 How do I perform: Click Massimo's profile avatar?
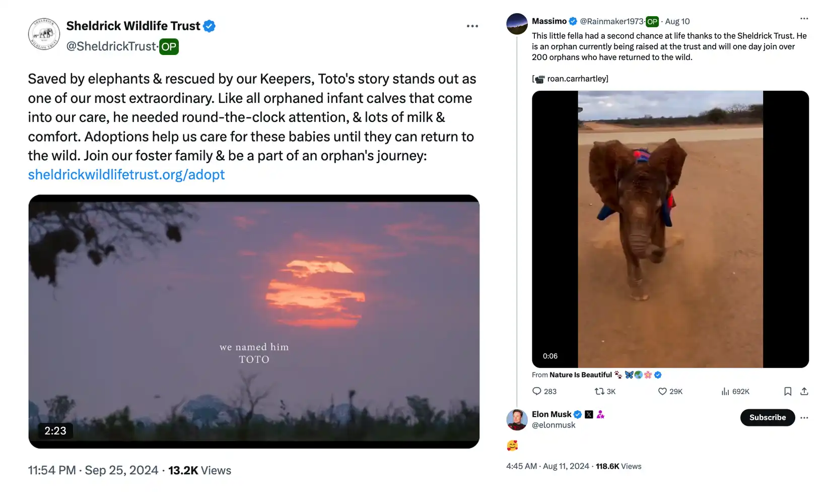(x=517, y=24)
